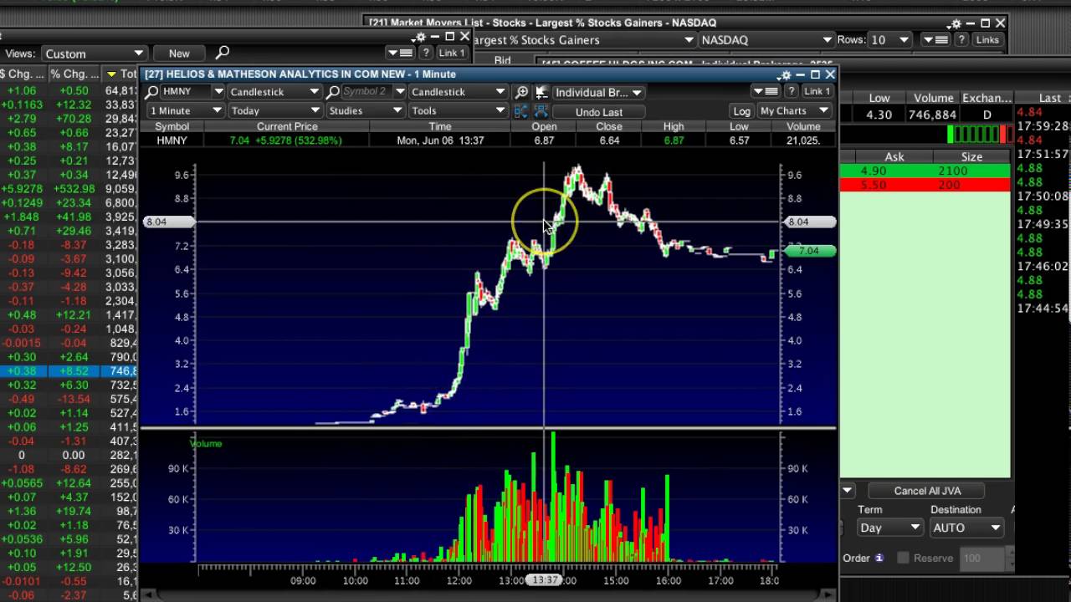
Task: Open the Destination AUTO dropdown
Action: tap(966, 528)
